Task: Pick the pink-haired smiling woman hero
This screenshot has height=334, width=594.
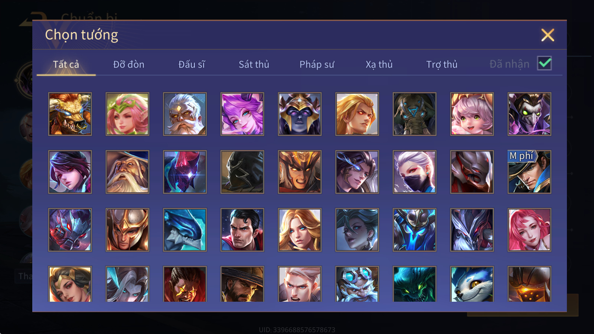Action: (529, 230)
